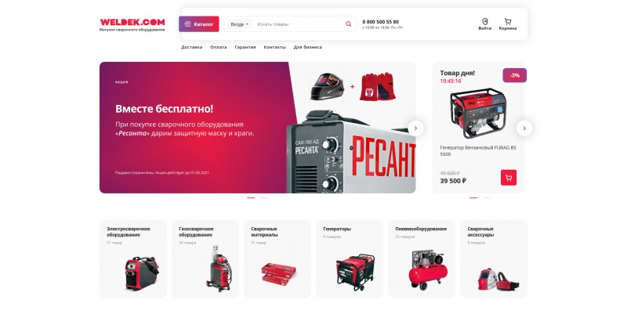Click the search magnifier icon
This screenshot has width=627, height=314.
(348, 24)
